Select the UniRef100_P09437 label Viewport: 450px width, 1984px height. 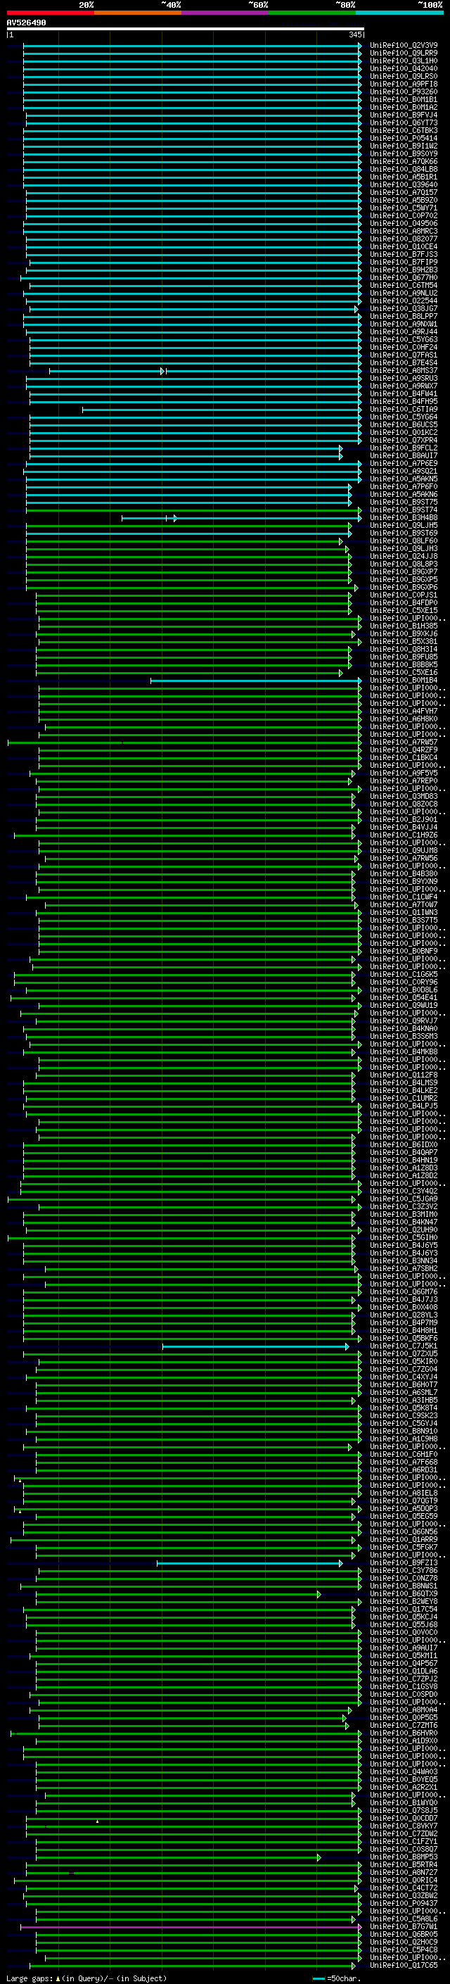click(x=404, y=1904)
